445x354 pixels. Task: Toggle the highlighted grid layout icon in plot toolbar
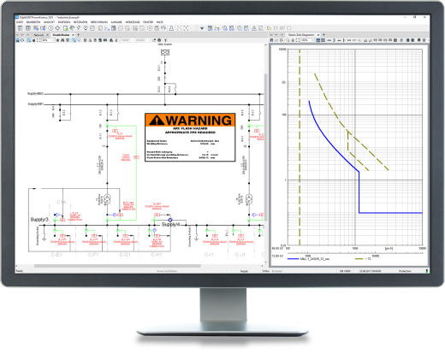(x=318, y=40)
